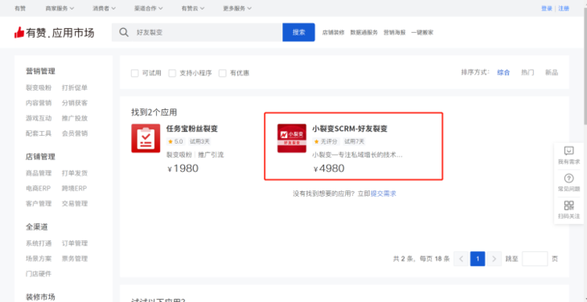Open the 打折促单 category
This screenshot has width=587, height=302.
coord(75,88)
